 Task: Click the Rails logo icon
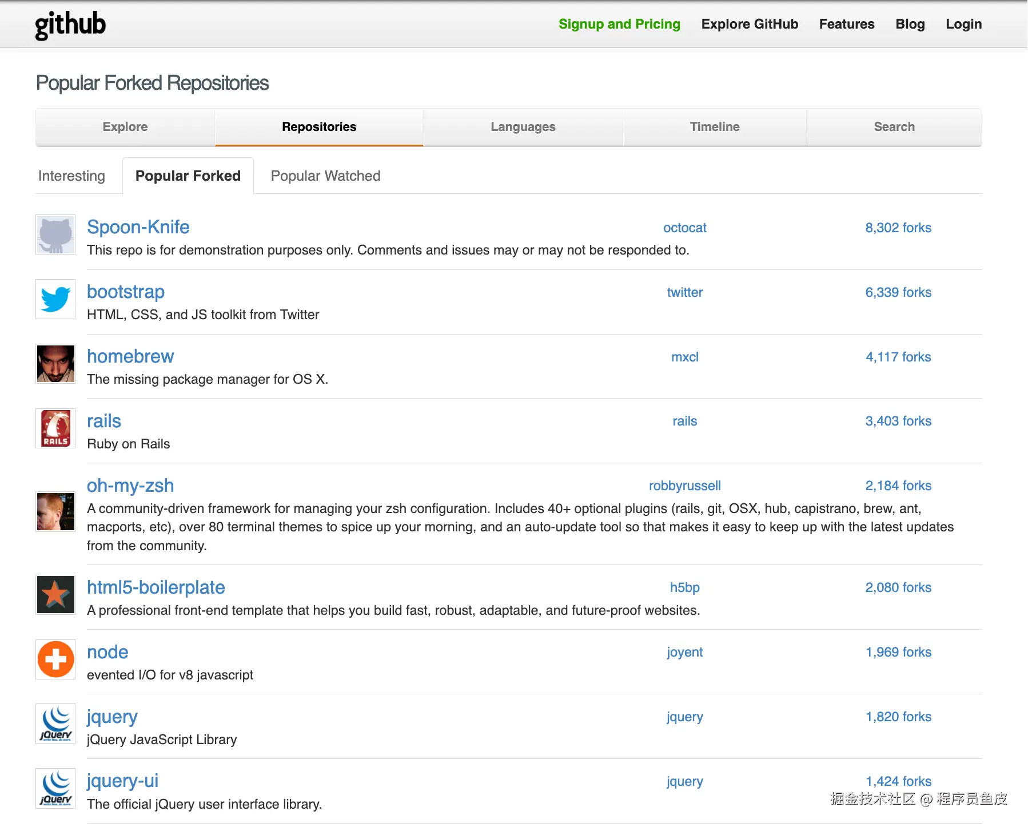point(55,428)
